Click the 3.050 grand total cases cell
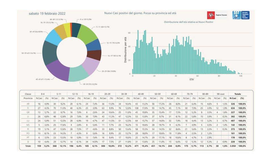 point(233,146)
